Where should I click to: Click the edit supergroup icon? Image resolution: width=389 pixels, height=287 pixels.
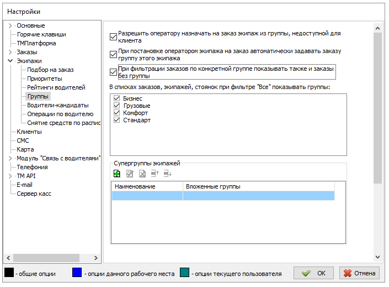point(130,173)
